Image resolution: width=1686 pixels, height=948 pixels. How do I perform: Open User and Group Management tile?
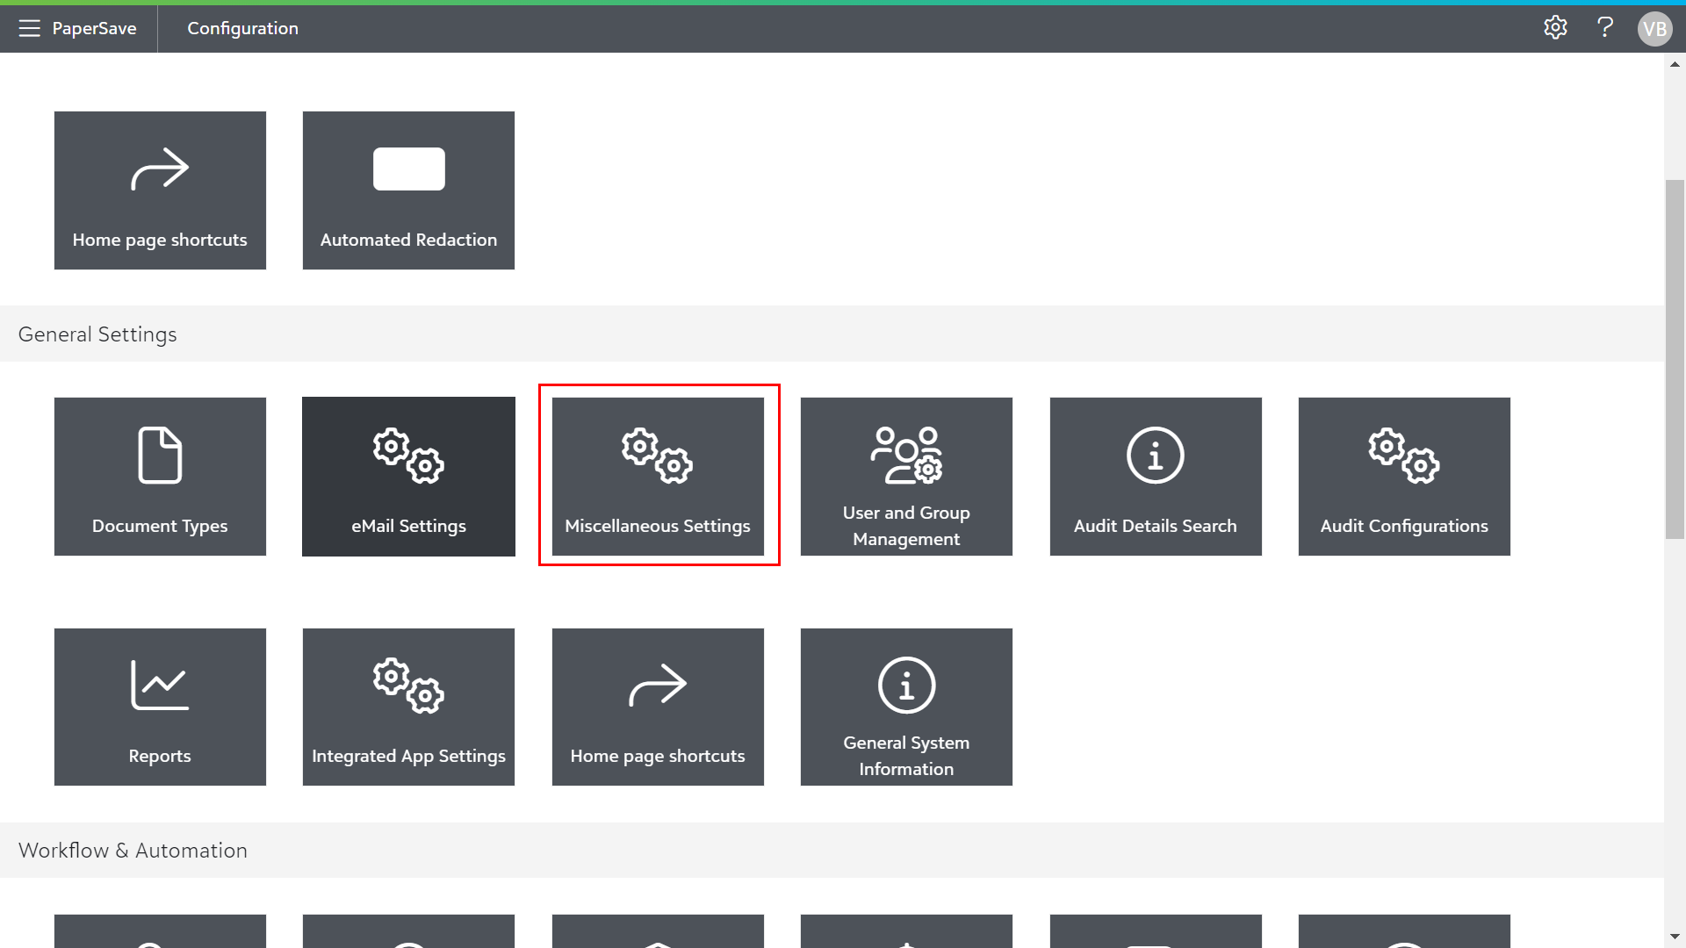[x=906, y=477]
